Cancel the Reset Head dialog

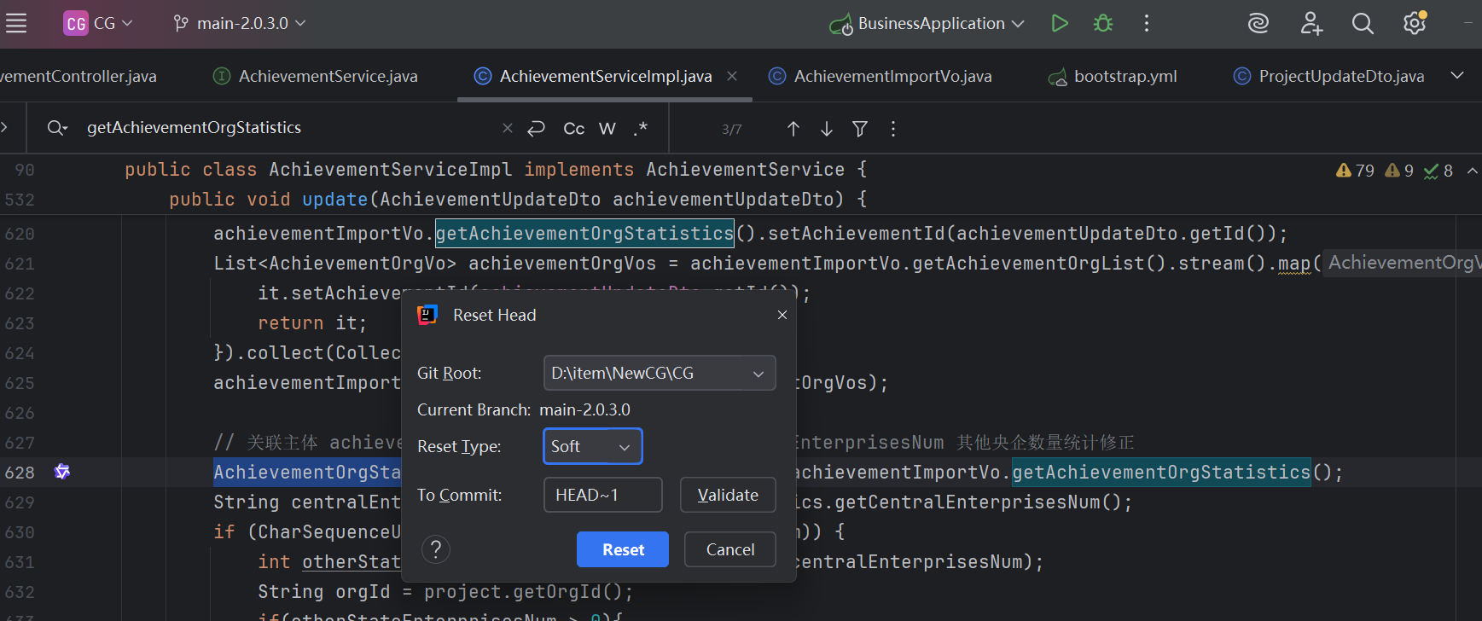coord(730,549)
